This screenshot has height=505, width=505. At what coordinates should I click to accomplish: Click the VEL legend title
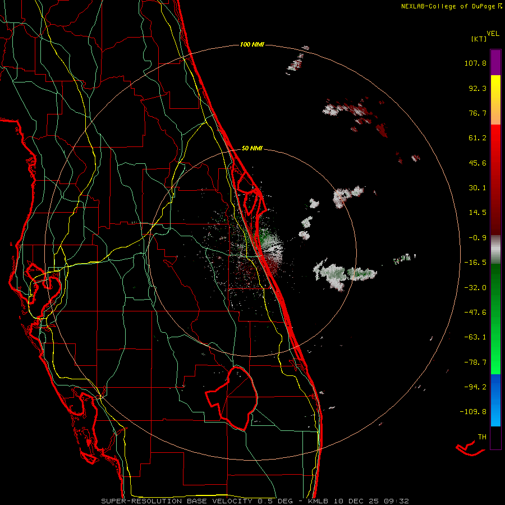493,34
